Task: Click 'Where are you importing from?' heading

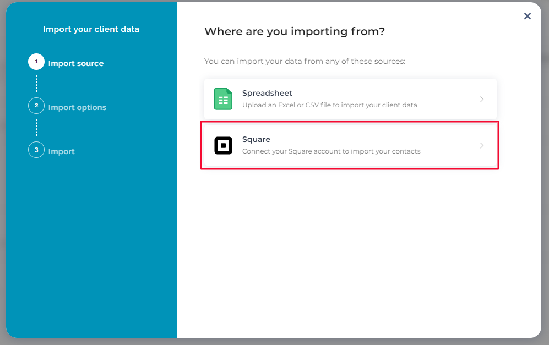Action: (295, 31)
